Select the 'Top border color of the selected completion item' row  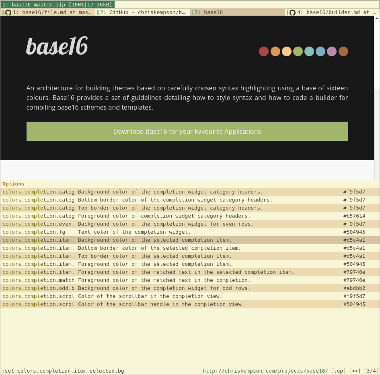(x=190, y=256)
